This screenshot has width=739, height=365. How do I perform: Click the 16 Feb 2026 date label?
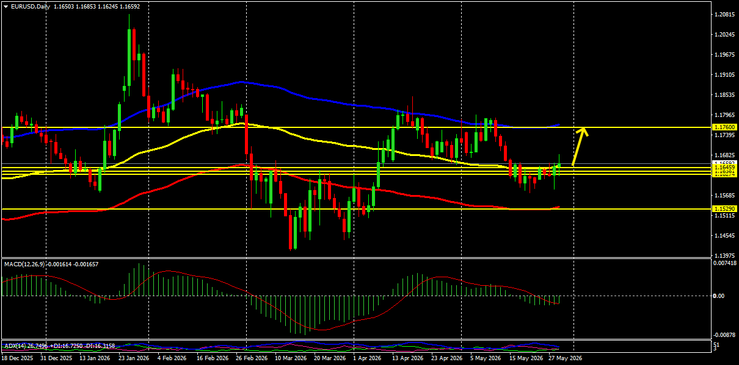click(x=213, y=359)
